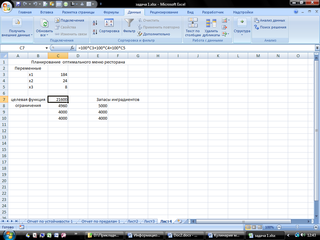Screen dimensions: 320x240
Task: Open the Подключения connections dialog
Action: tap(70, 20)
